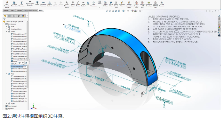The image size is (223, 119).
Task: Toggle Show Tolerance Status
Action: click(67, 4)
